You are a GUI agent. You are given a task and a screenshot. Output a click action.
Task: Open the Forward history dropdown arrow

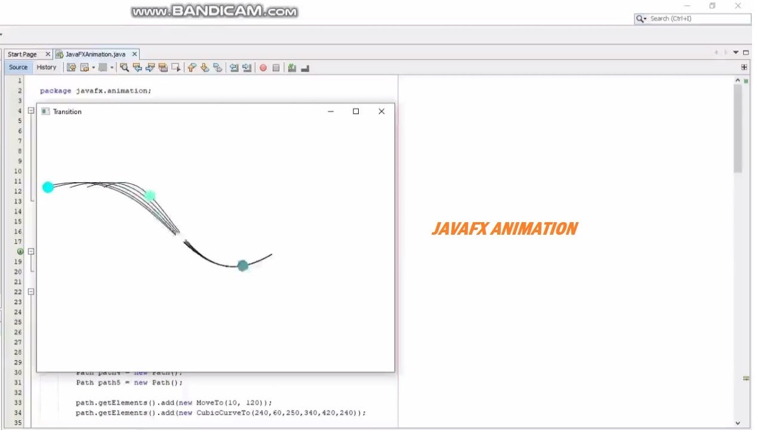pos(112,67)
